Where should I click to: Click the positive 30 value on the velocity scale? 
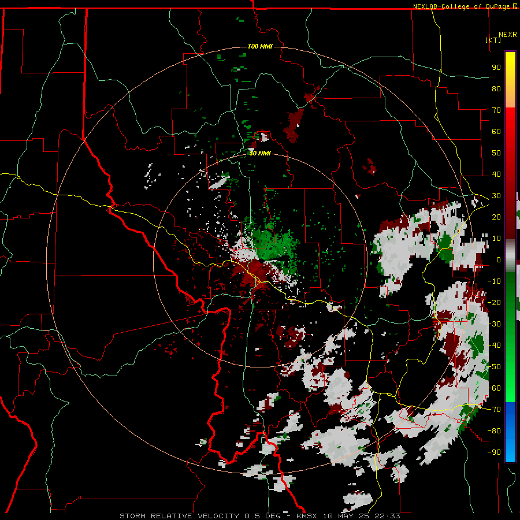coord(496,196)
